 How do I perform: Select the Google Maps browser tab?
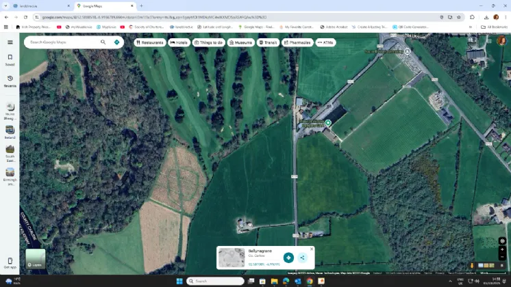pos(105,6)
